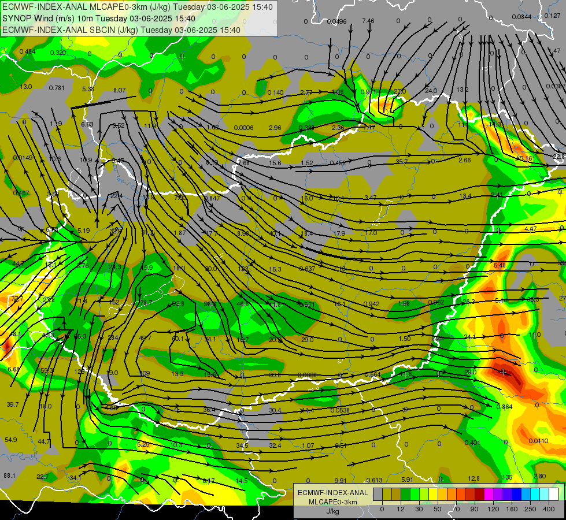
Task: Pick the cyan legend color swatch
Action: click(535, 494)
